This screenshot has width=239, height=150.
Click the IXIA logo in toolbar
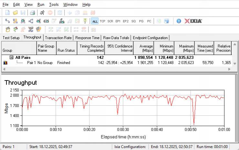[x=193, y=21]
